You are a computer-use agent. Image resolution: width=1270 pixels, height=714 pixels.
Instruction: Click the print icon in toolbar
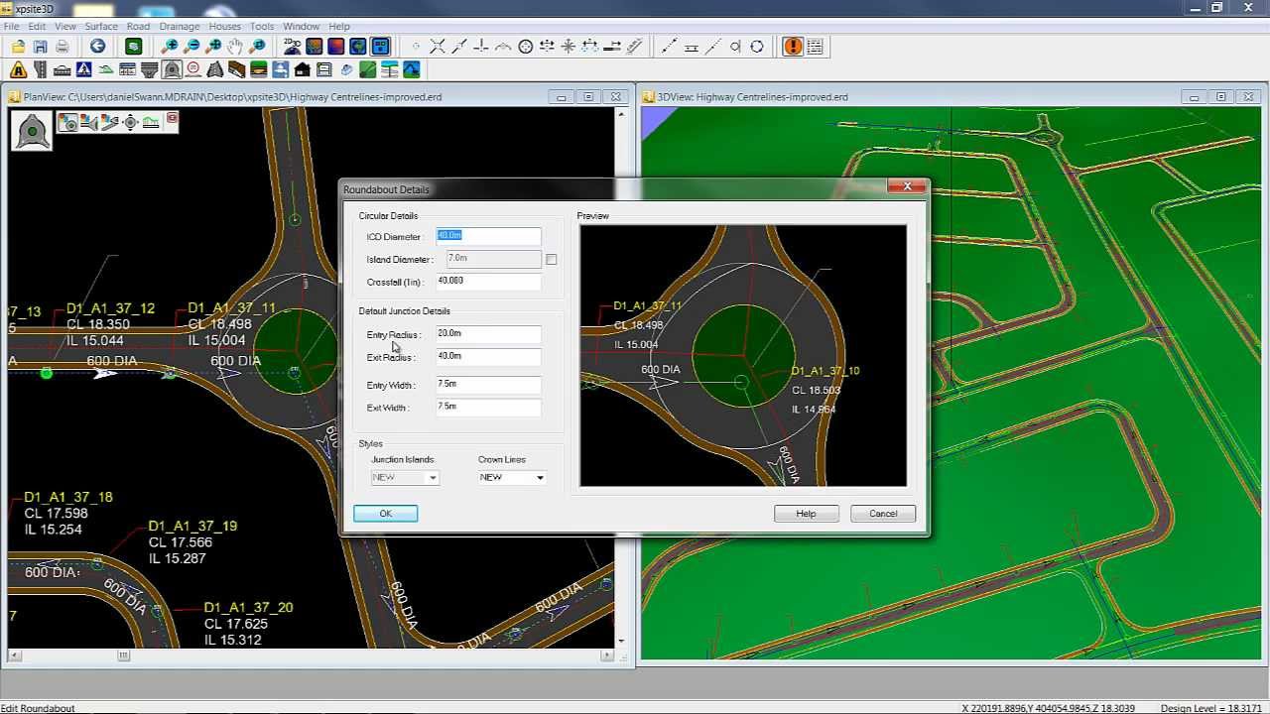click(62, 47)
